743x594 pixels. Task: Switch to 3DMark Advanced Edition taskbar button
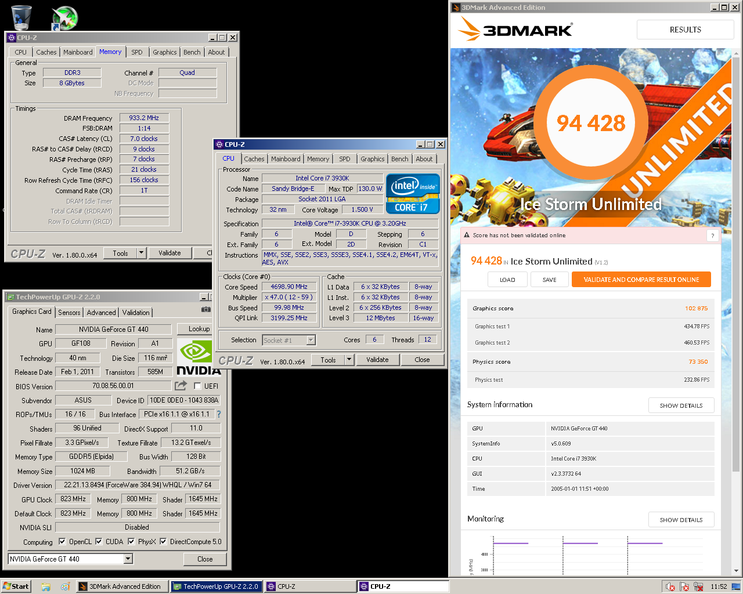pos(122,586)
